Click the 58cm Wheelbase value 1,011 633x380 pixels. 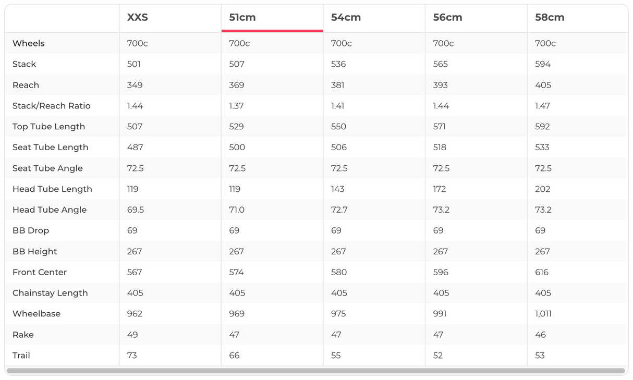[543, 314]
